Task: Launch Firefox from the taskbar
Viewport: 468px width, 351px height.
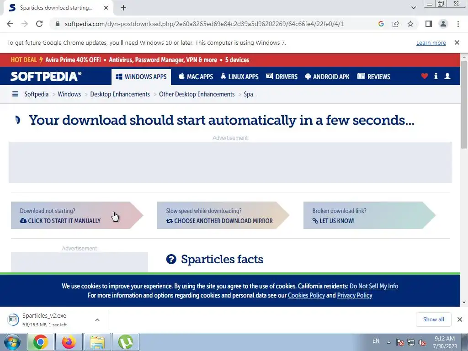Action: pos(69,342)
